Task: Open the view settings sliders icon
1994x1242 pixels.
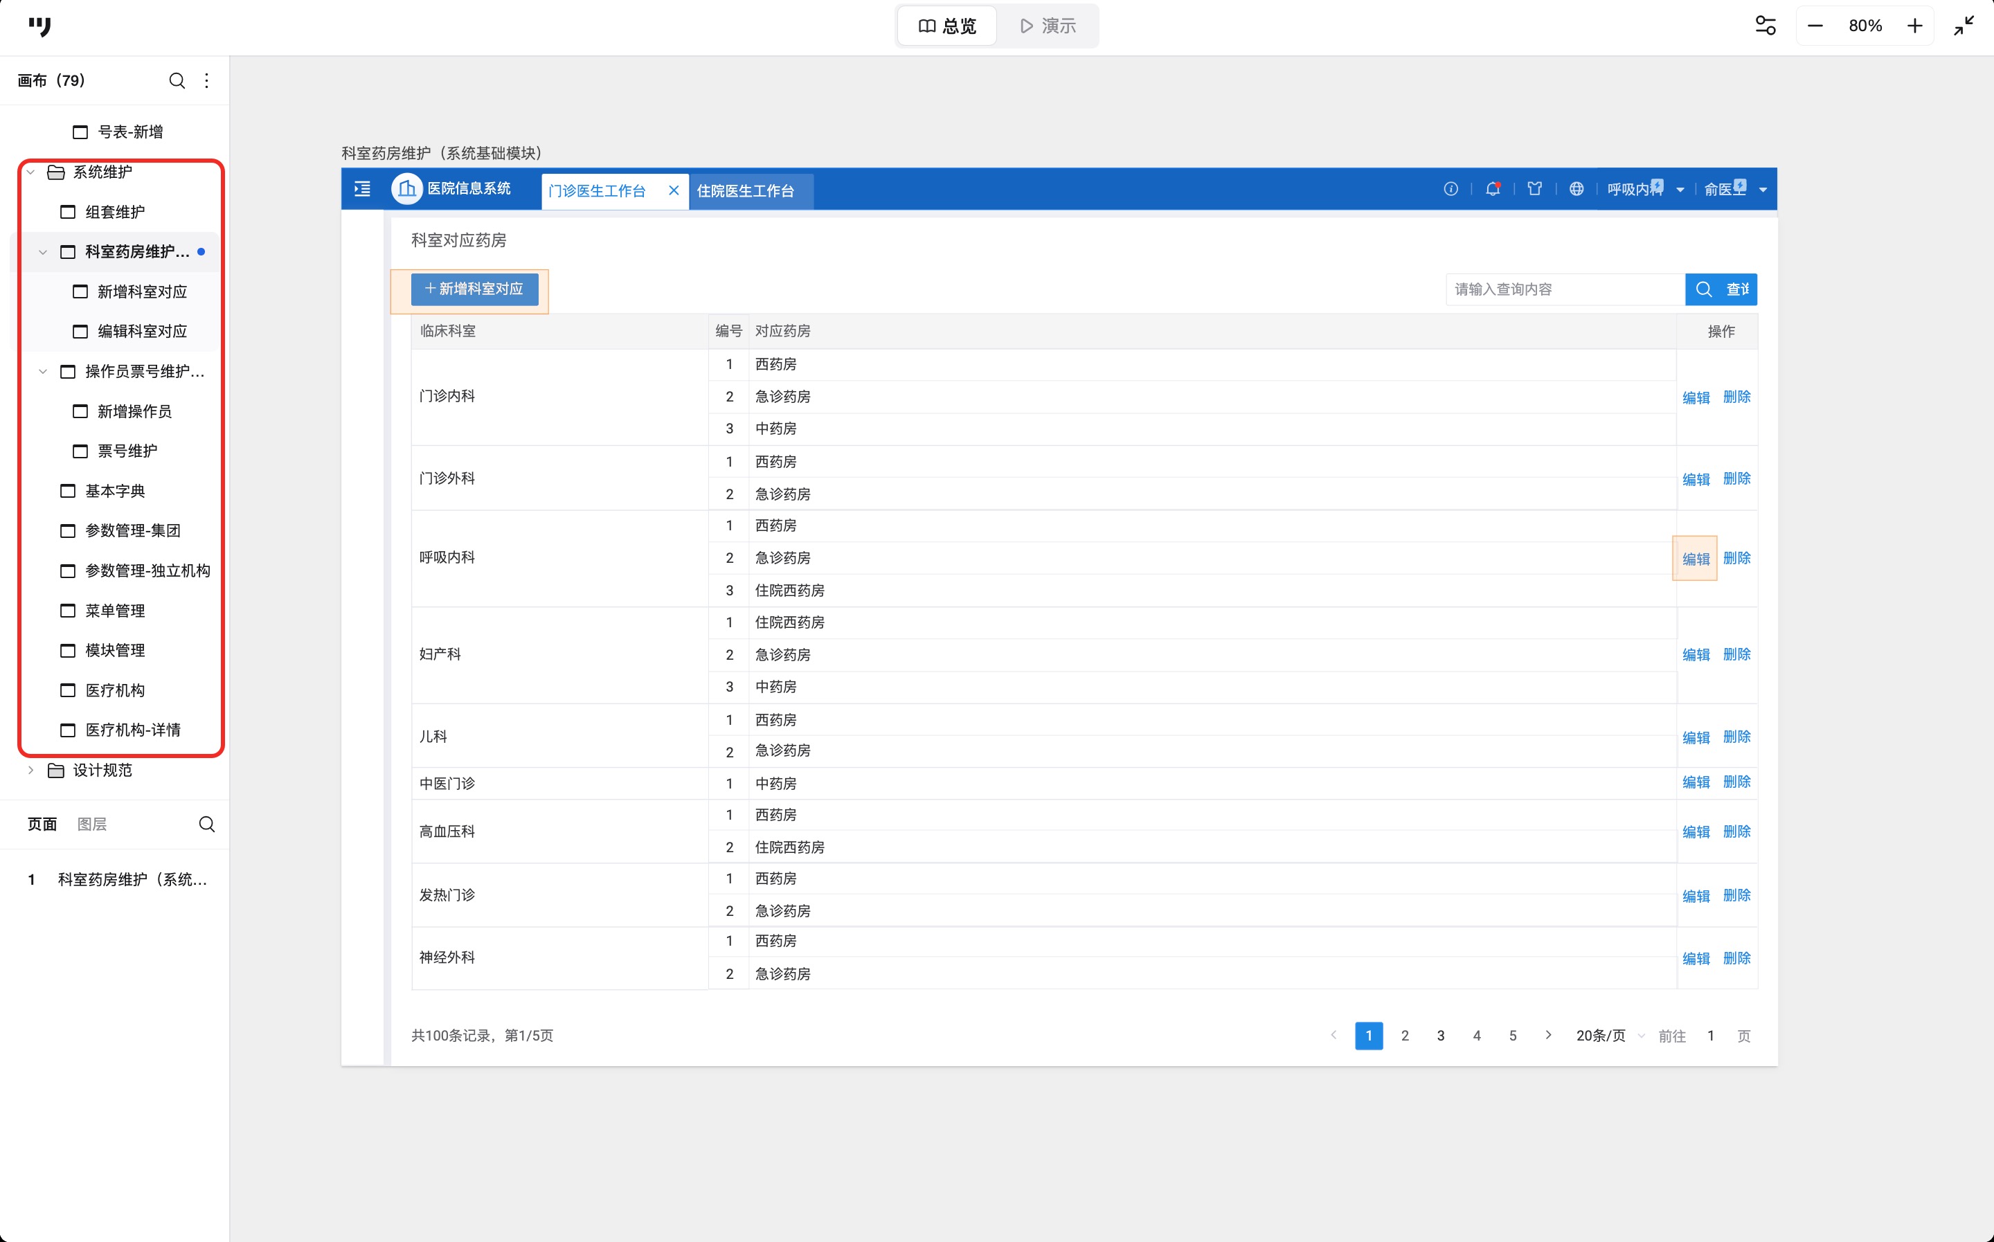Action: [x=1765, y=26]
